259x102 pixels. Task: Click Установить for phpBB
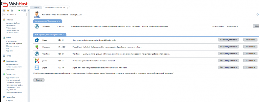[x=250, y=67]
